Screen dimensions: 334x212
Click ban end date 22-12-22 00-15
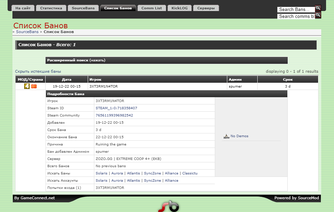(x=109, y=137)
